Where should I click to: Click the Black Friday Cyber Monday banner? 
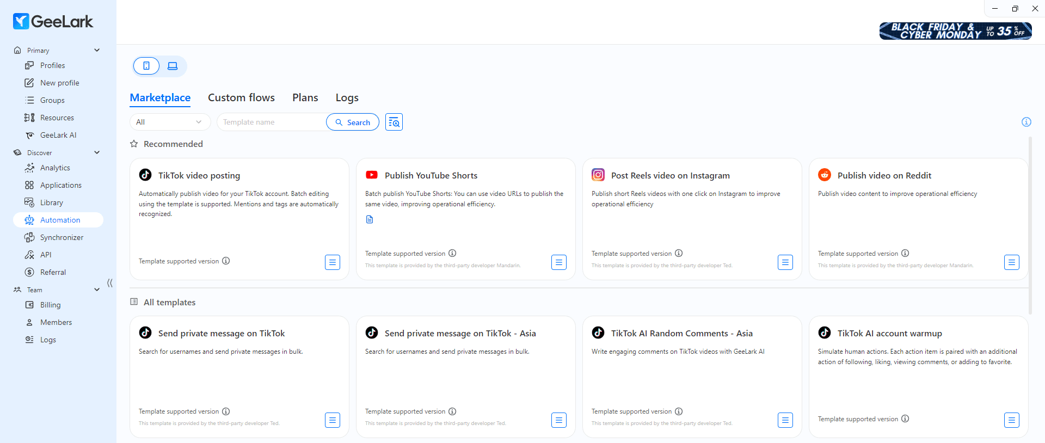click(955, 31)
